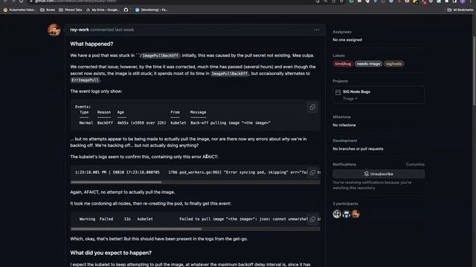
Task: Click 'Again, AFAICT, no attempt' sentence
Action: (x=122, y=192)
